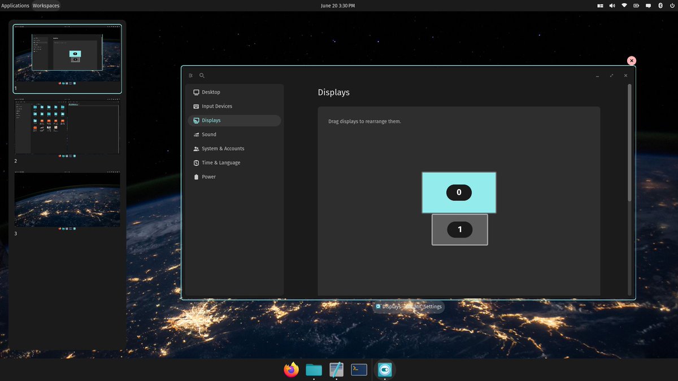Open the battery applet in top panel
This screenshot has width=678, height=381.
coord(636,6)
